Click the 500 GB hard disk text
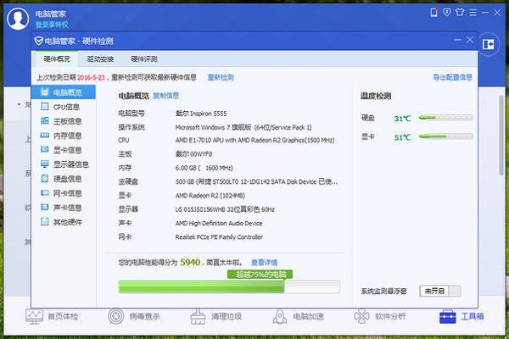Image resolution: width=509 pixels, height=339 pixels. pyautogui.click(x=256, y=181)
